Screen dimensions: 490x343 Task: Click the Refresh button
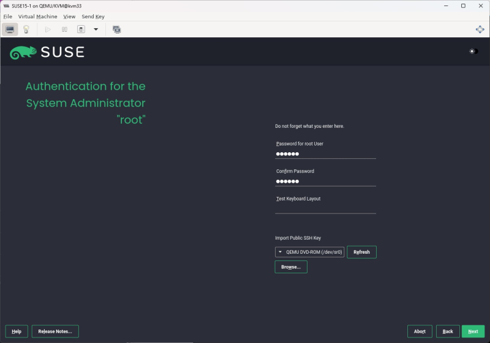[x=361, y=252]
